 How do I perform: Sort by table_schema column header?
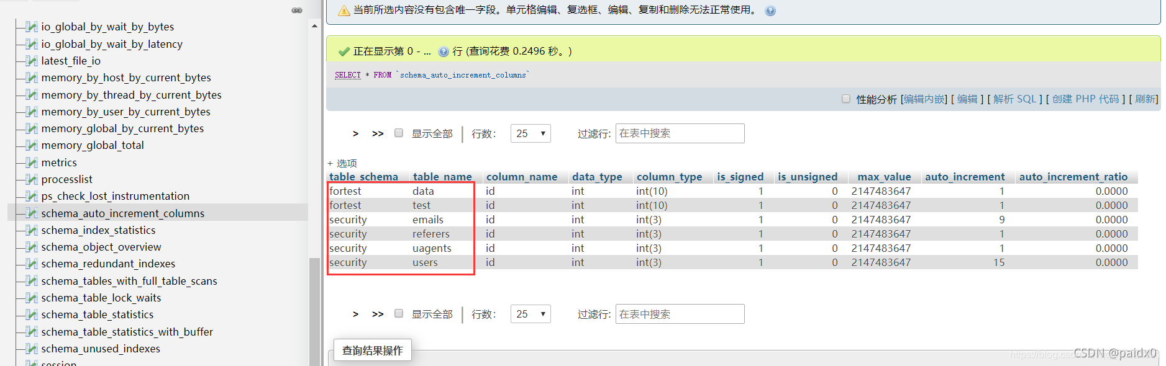(x=363, y=177)
